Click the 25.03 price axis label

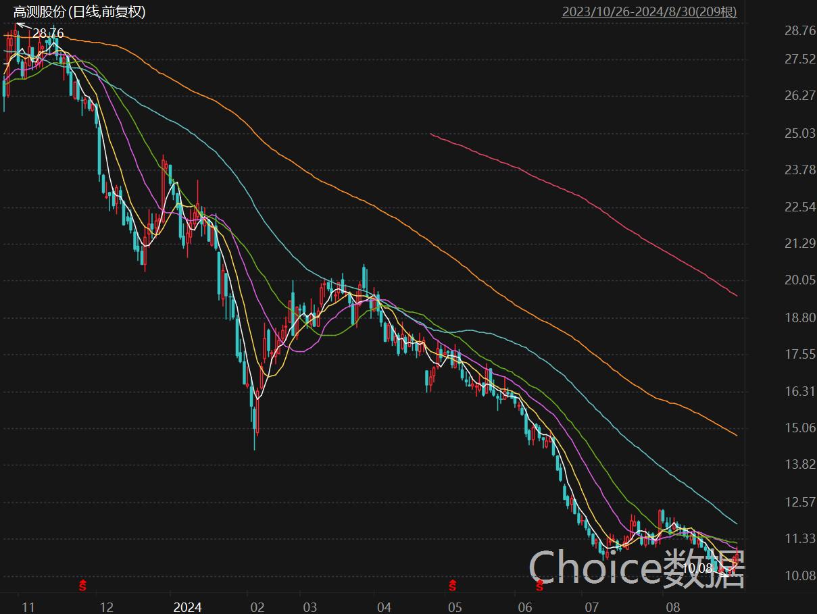point(800,134)
